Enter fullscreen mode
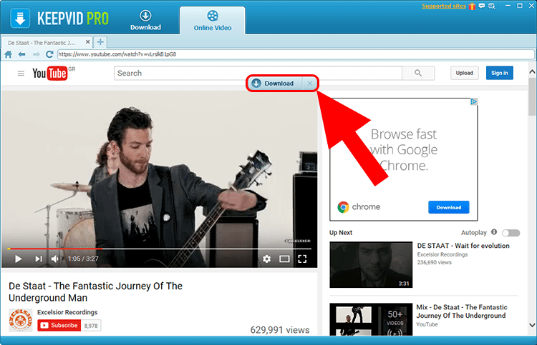 (x=302, y=259)
